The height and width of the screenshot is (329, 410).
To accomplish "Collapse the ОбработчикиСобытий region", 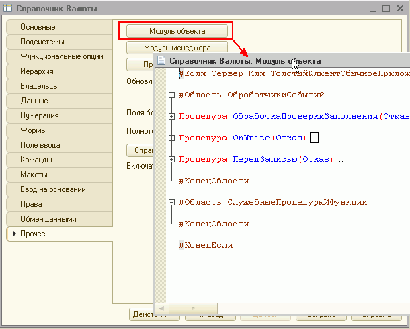I will coord(171,95).
